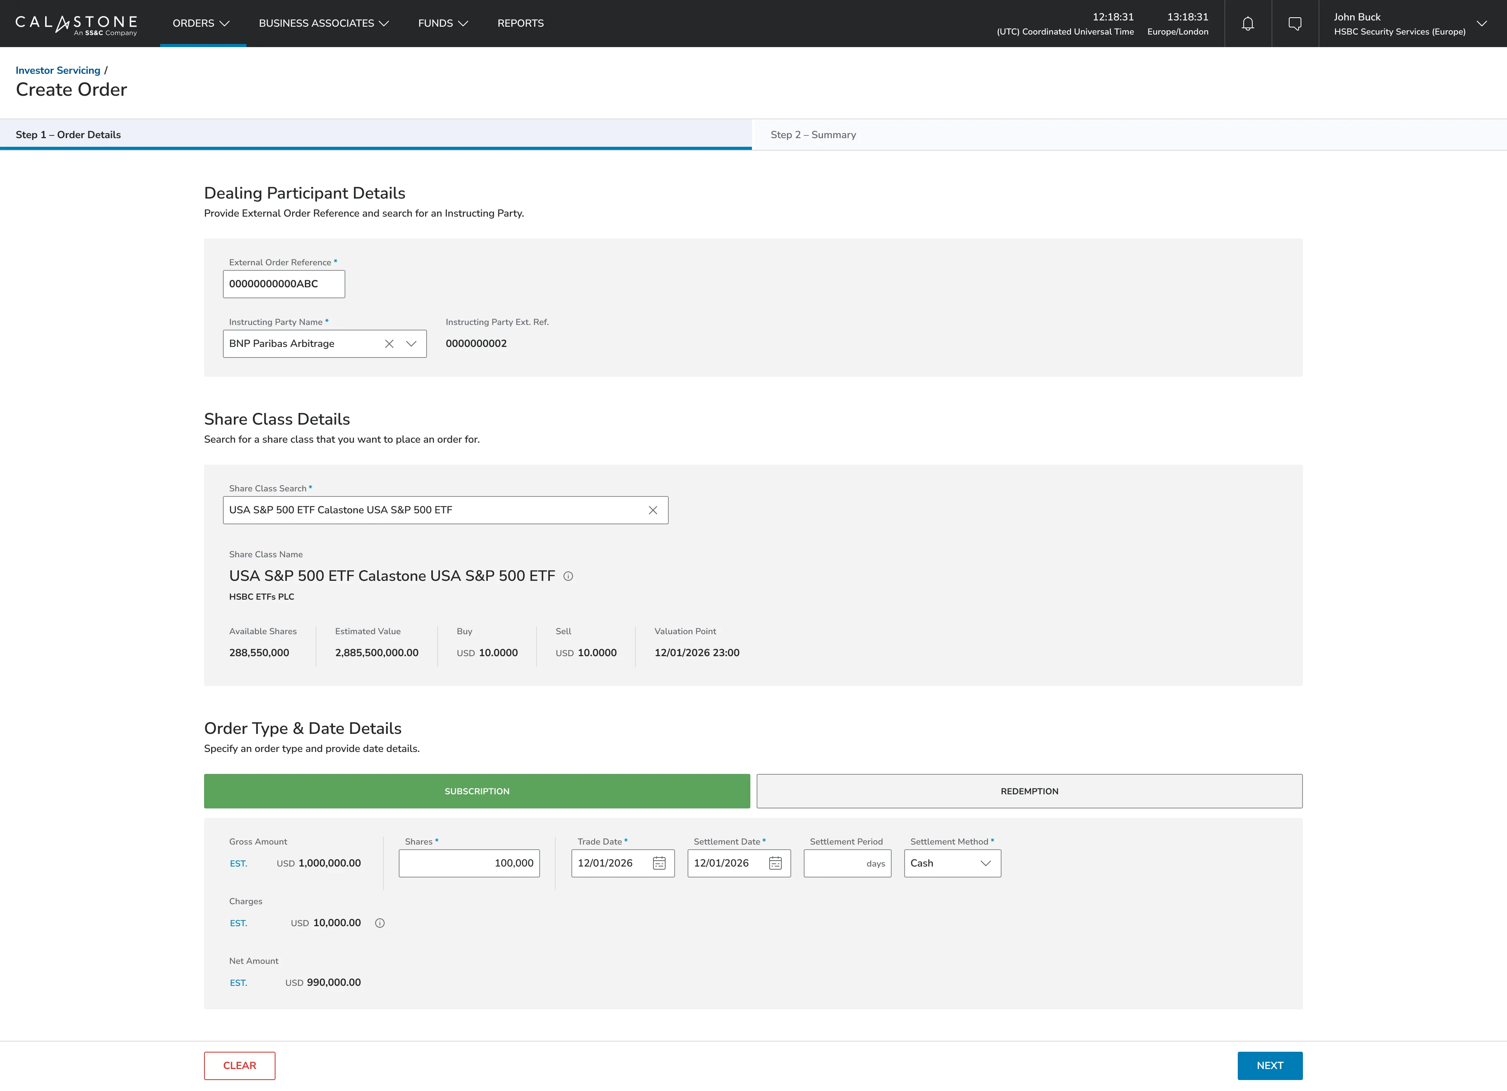Image resolution: width=1507 pixels, height=1091 pixels.
Task: Switch to Step 2 – Summary tab
Action: 1129,135
